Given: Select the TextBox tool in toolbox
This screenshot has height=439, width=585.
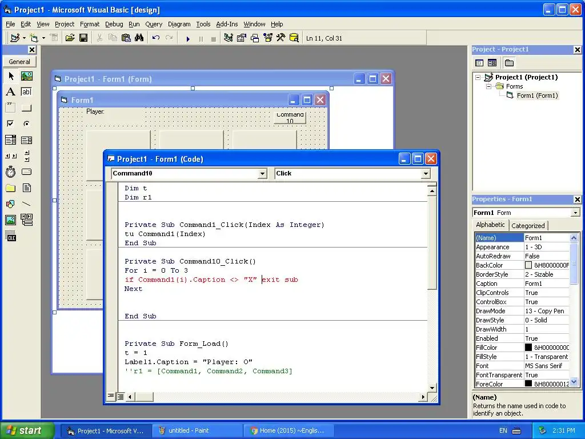Looking at the screenshot, I should [26, 92].
